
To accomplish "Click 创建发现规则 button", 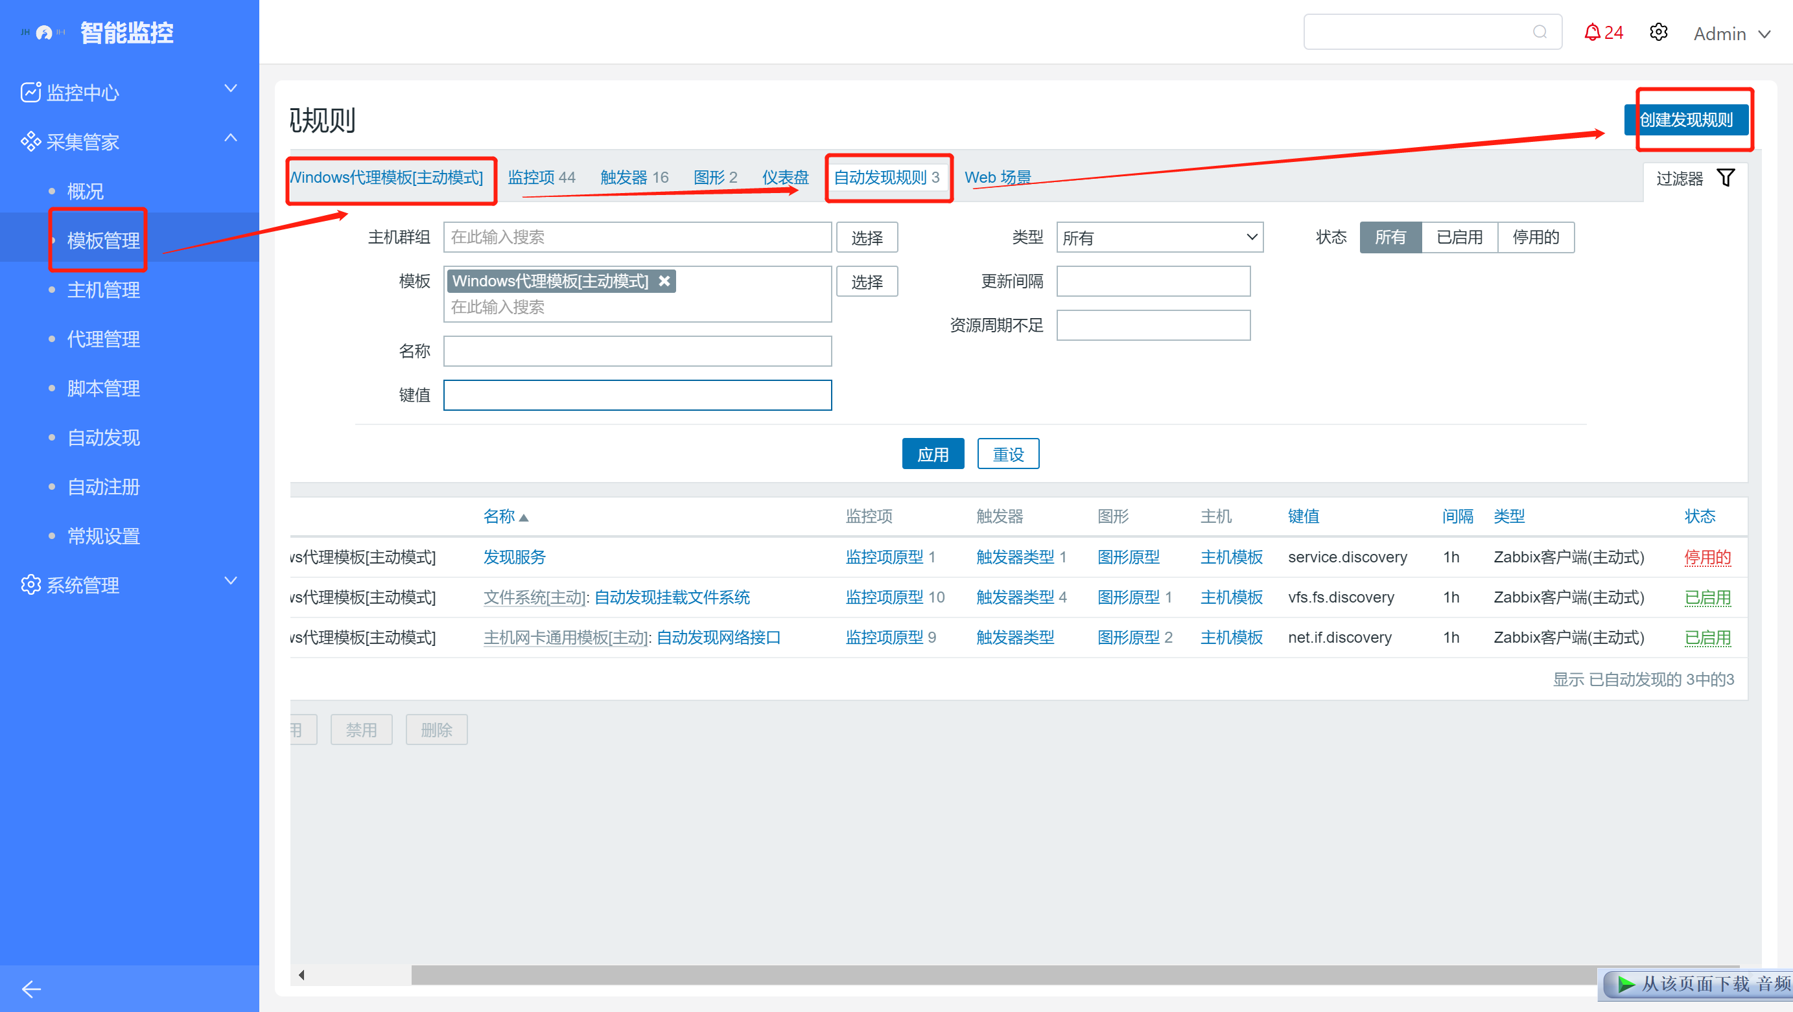I will pos(1686,120).
